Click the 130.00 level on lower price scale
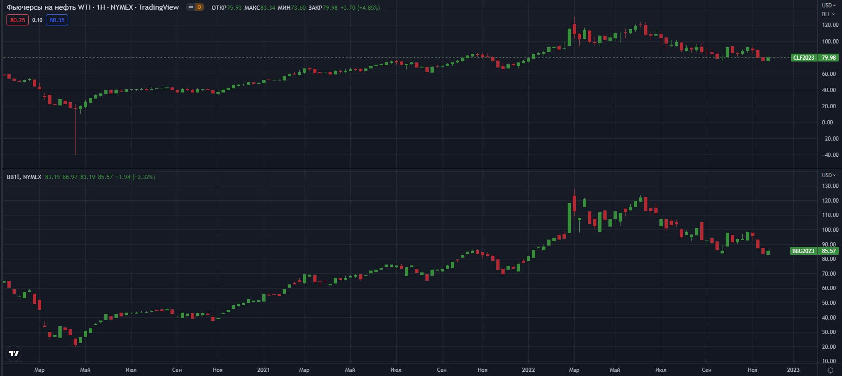The width and height of the screenshot is (842, 376). pos(830,186)
